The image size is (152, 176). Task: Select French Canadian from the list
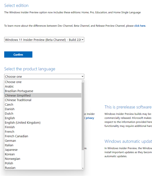click(x=16, y=136)
